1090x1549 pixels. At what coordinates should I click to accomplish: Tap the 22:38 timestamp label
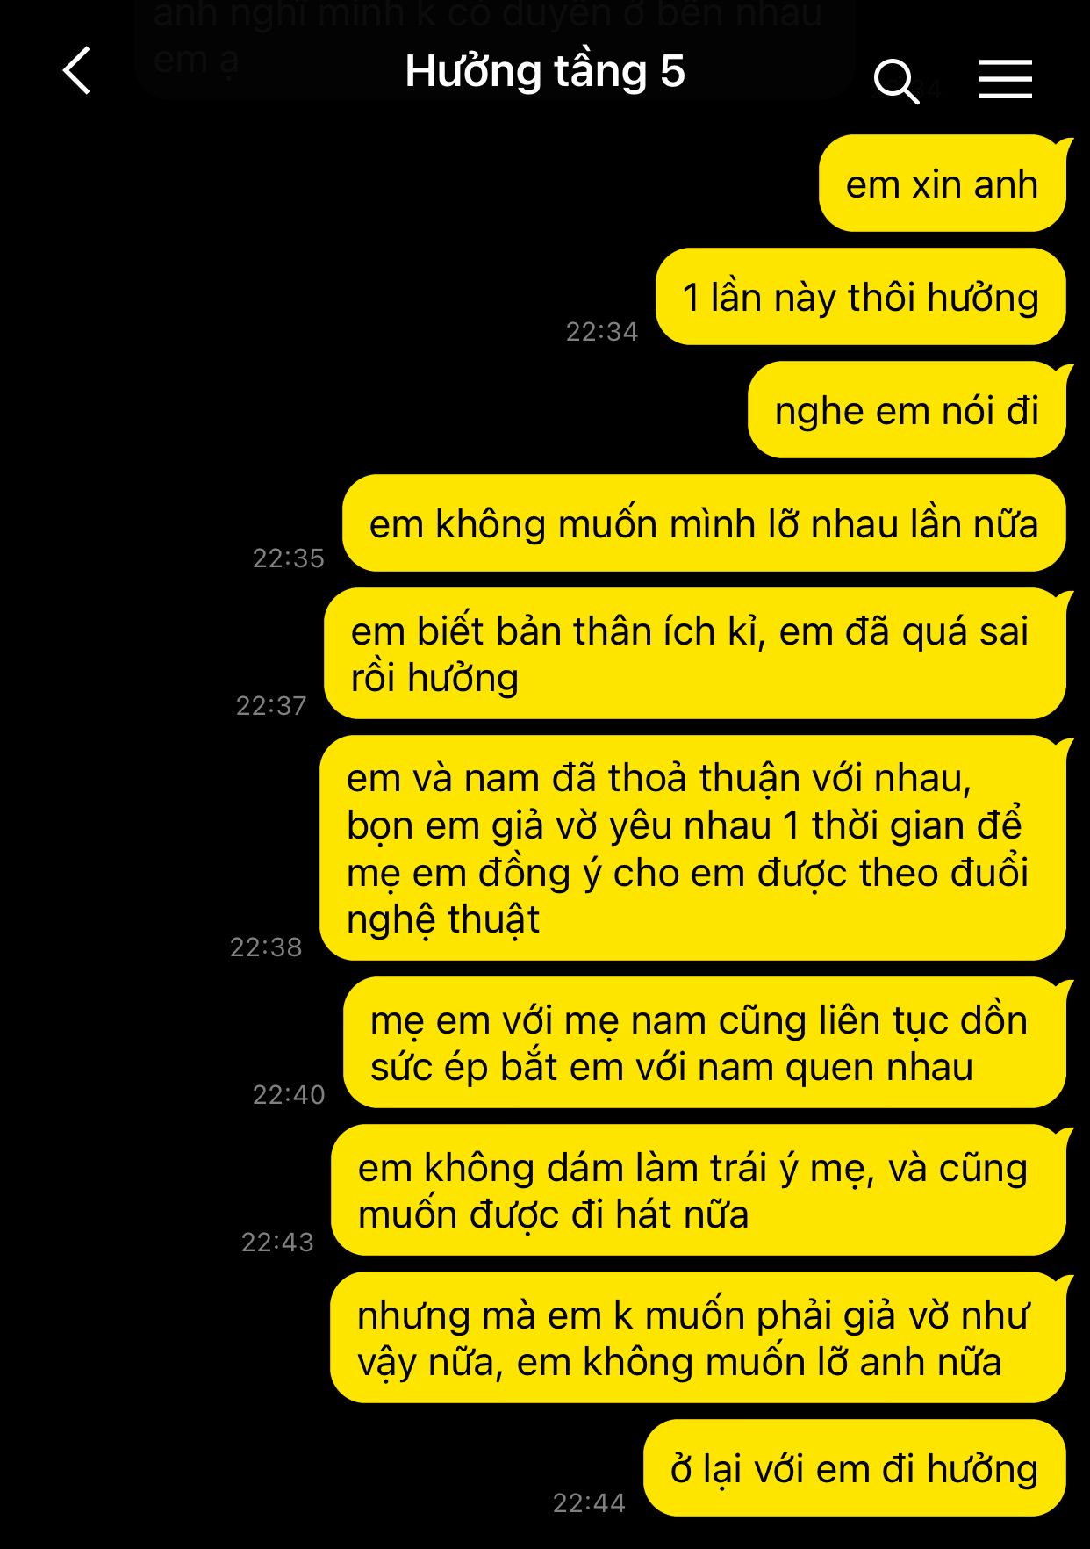click(x=266, y=947)
